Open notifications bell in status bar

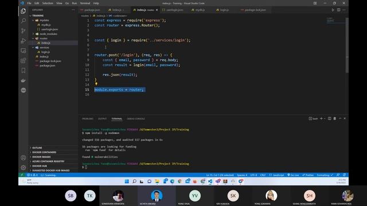tap(344, 175)
